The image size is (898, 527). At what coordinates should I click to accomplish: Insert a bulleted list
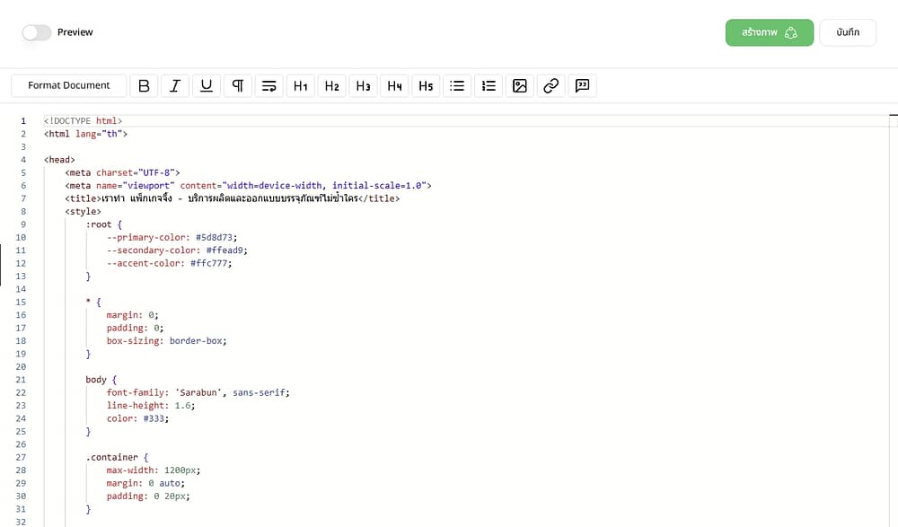(457, 85)
